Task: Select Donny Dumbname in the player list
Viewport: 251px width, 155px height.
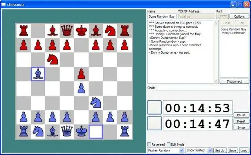Action: click(233, 33)
